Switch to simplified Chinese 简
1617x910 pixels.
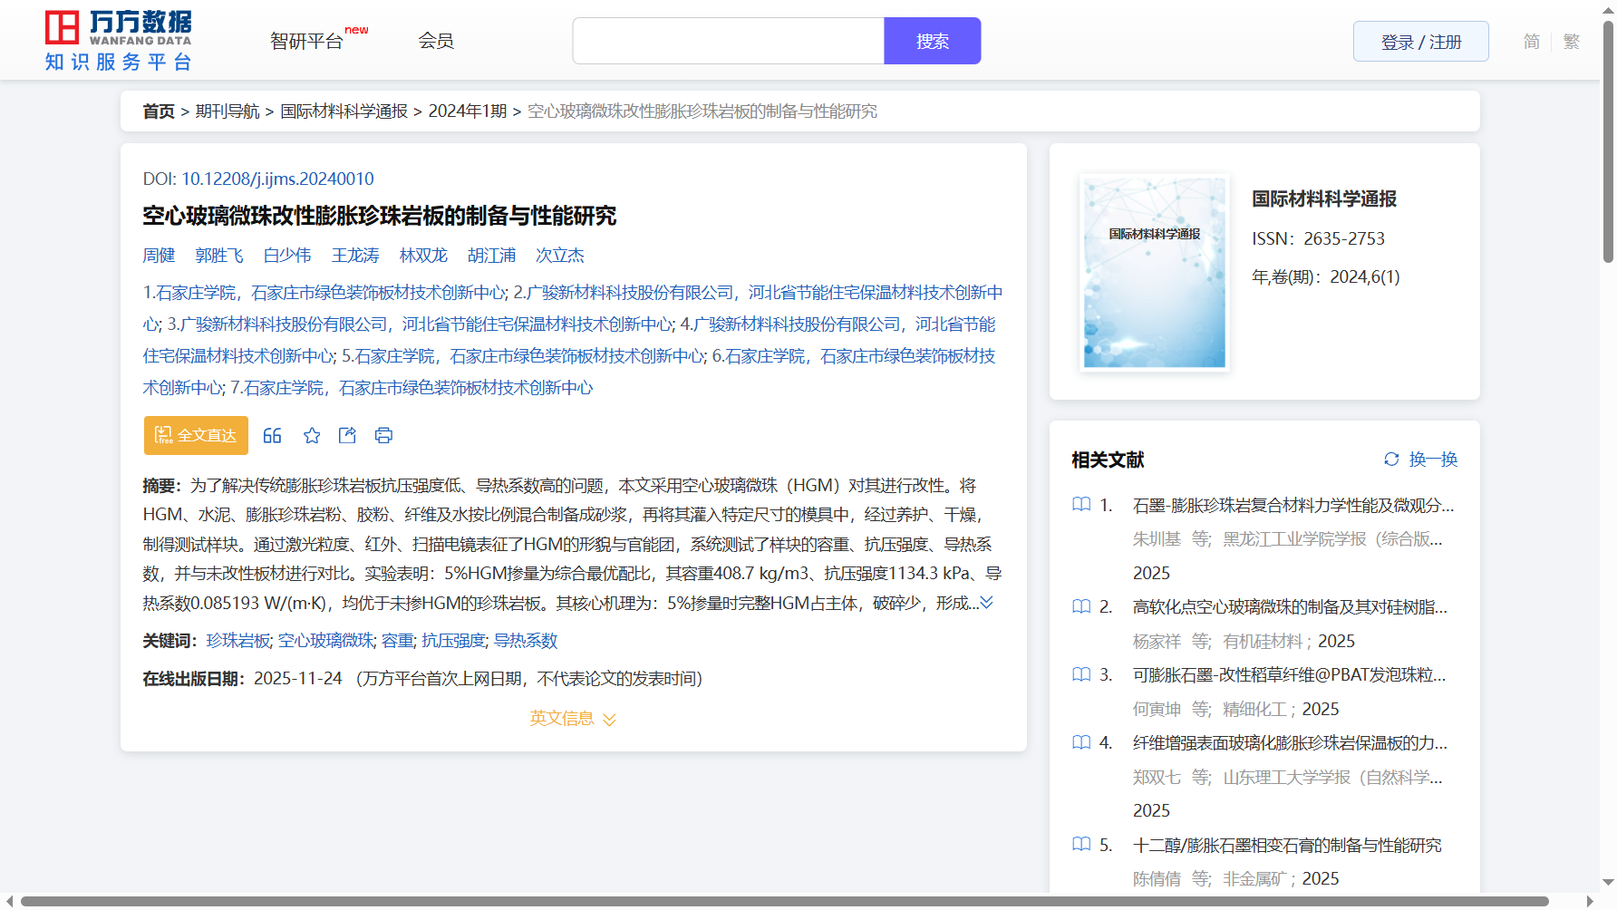point(1531,42)
